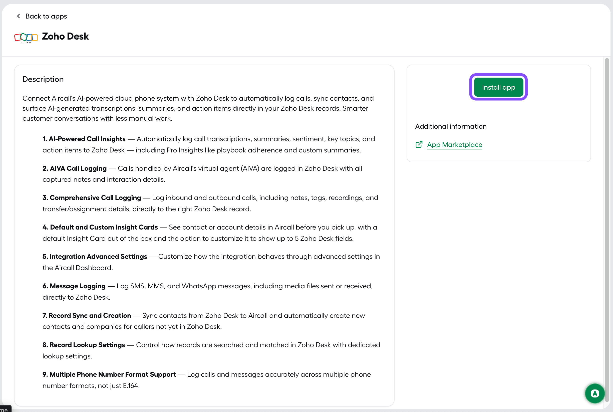This screenshot has width=613, height=412.
Task: Click the back chevron arrow icon
Action: click(x=18, y=16)
